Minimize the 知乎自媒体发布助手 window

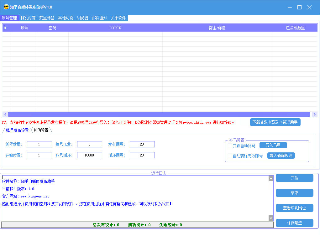point(290,7)
